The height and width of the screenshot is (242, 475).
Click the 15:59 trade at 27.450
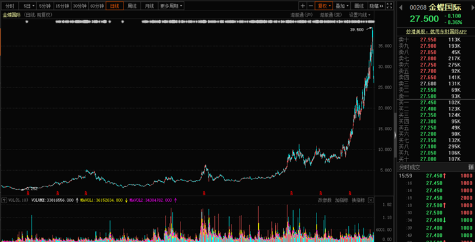436,175
